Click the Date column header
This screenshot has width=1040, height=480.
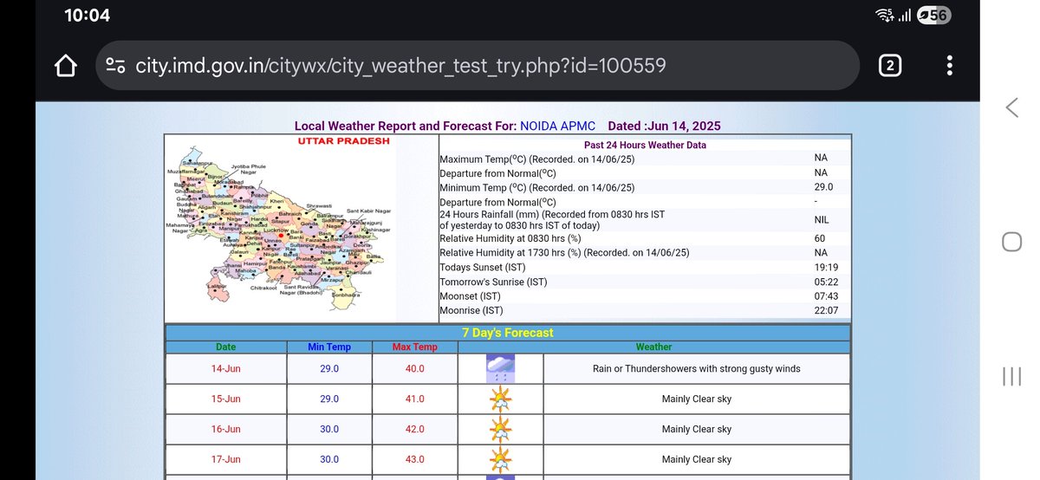point(225,347)
